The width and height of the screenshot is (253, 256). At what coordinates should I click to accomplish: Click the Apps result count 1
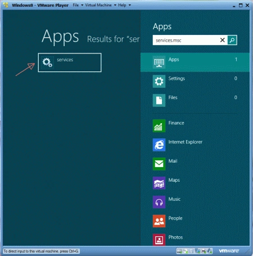(x=236, y=60)
